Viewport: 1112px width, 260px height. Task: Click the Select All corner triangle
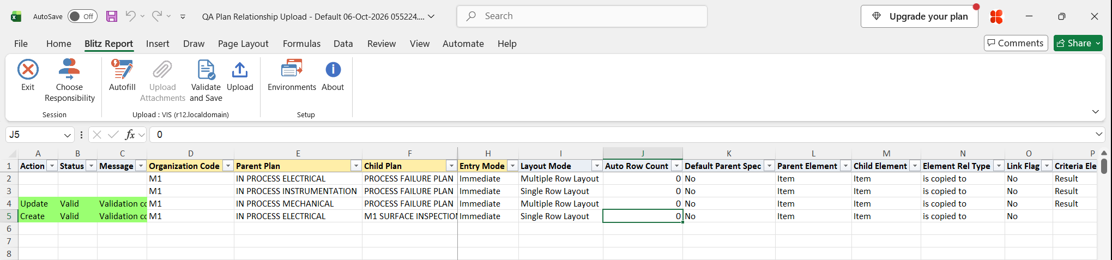(12, 154)
